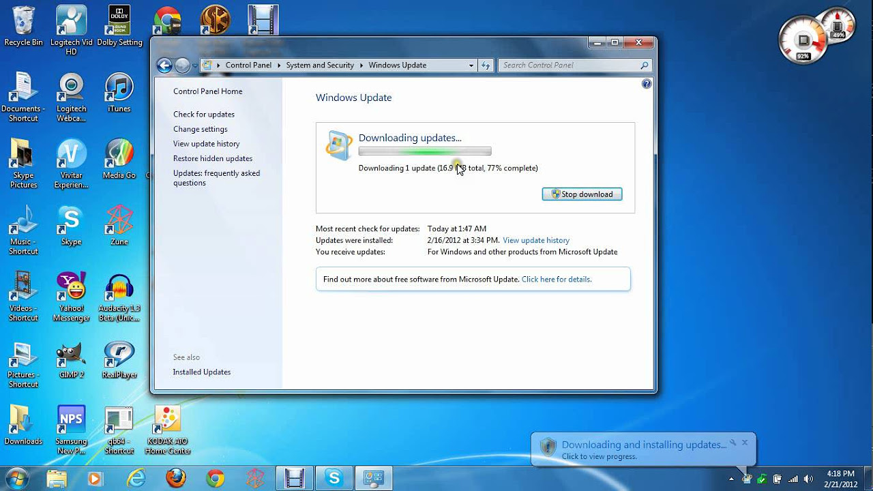Launch Chrome from the taskbar
The height and width of the screenshot is (491, 873).
(215, 479)
